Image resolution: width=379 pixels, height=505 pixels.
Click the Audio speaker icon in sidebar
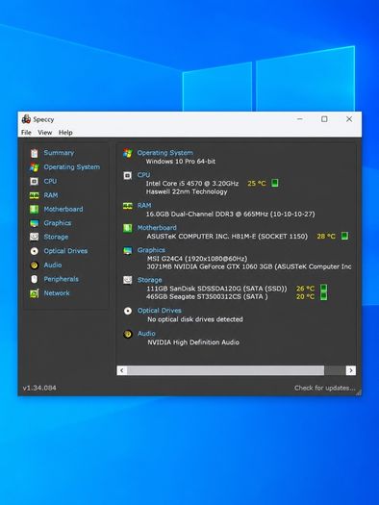[x=34, y=265]
